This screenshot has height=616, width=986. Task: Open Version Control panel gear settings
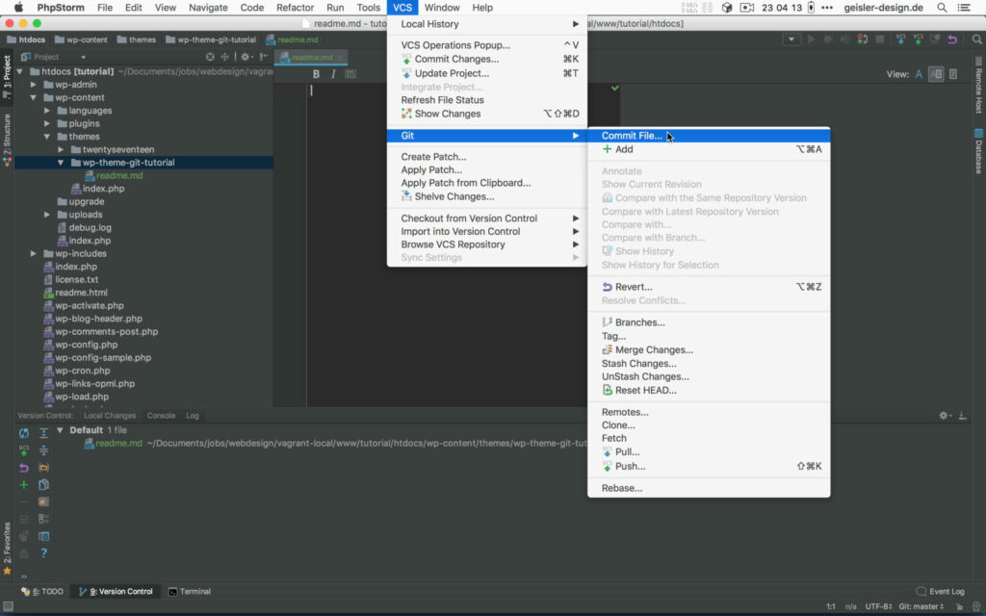pyautogui.click(x=944, y=416)
